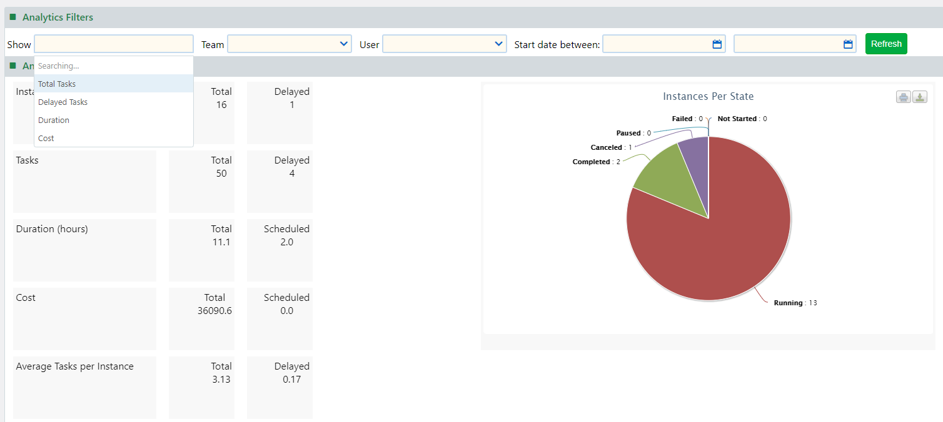
Task: Click the first start date input field
Action: click(657, 44)
